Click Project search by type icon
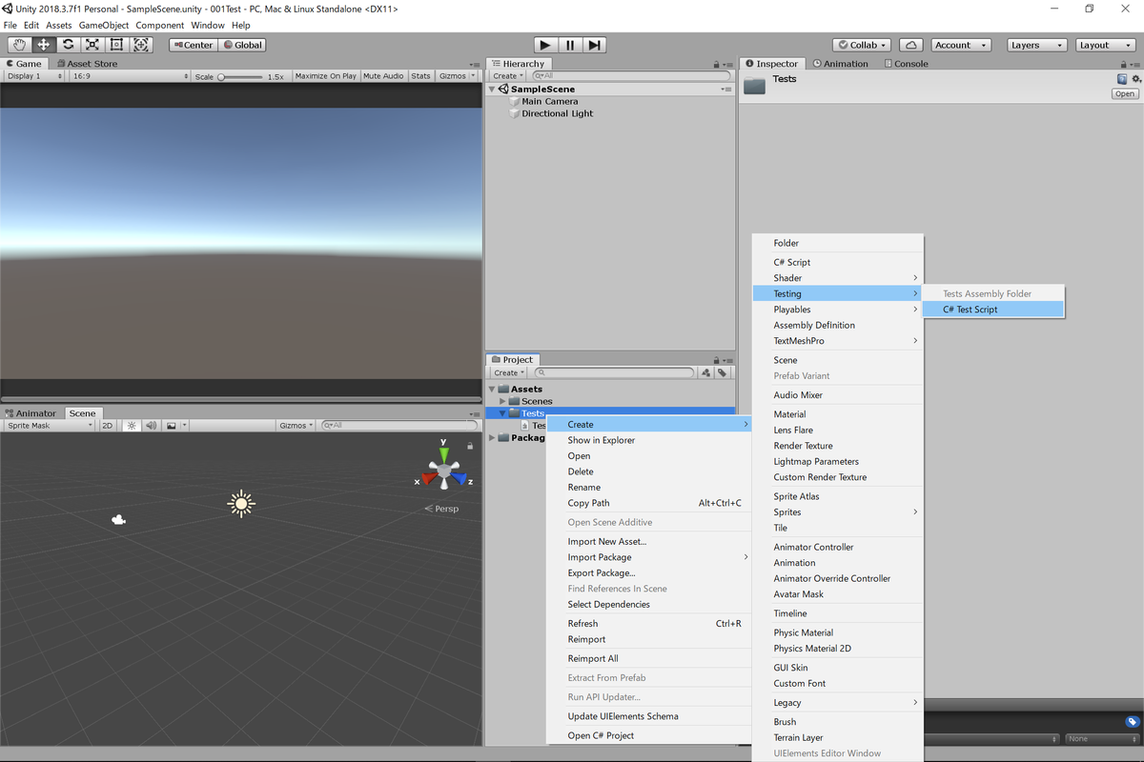1144x762 pixels. click(705, 373)
